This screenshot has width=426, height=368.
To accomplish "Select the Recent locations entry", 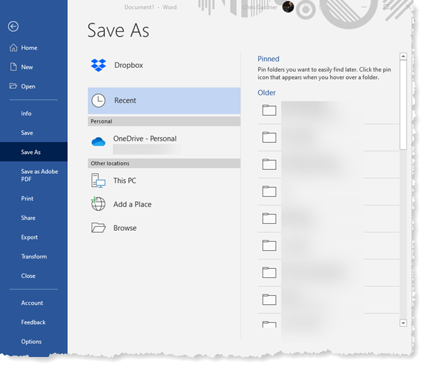I will click(x=164, y=100).
